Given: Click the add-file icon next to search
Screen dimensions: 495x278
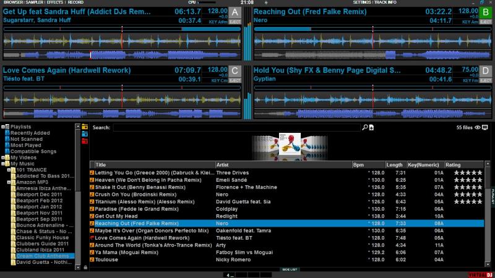Looking at the screenshot, I should tap(372, 127).
